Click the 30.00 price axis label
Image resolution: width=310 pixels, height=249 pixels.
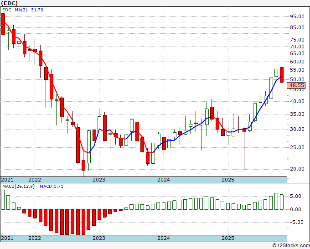pos(297,130)
